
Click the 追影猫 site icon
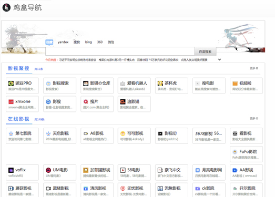click(x=123, y=102)
